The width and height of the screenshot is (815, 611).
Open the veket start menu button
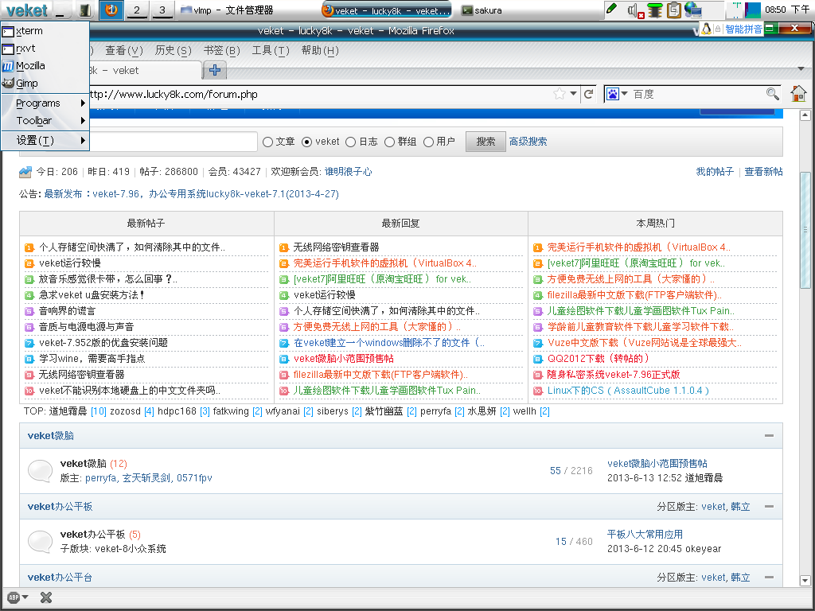tap(26, 10)
